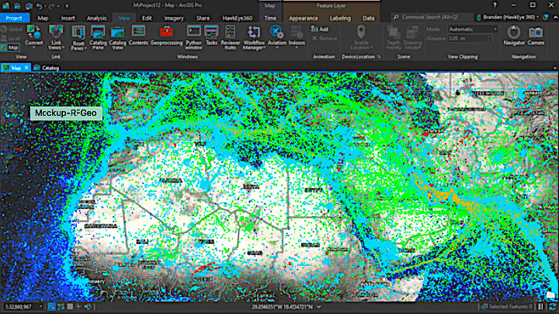Click the Catalog Pane icon
559x314 pixels.
pos(98,37)
